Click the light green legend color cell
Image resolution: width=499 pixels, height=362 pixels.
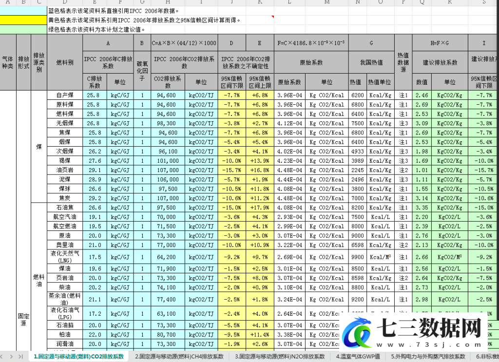point(23,30)
